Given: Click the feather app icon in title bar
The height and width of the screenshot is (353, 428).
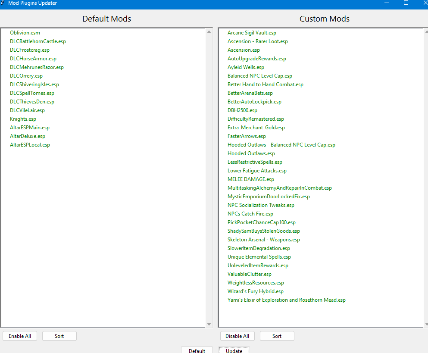Looking at the screenshot, I should coord(3,3).
